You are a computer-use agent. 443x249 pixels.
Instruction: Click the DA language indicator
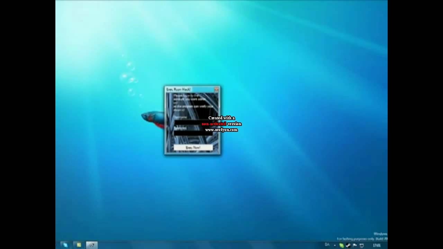327,245
